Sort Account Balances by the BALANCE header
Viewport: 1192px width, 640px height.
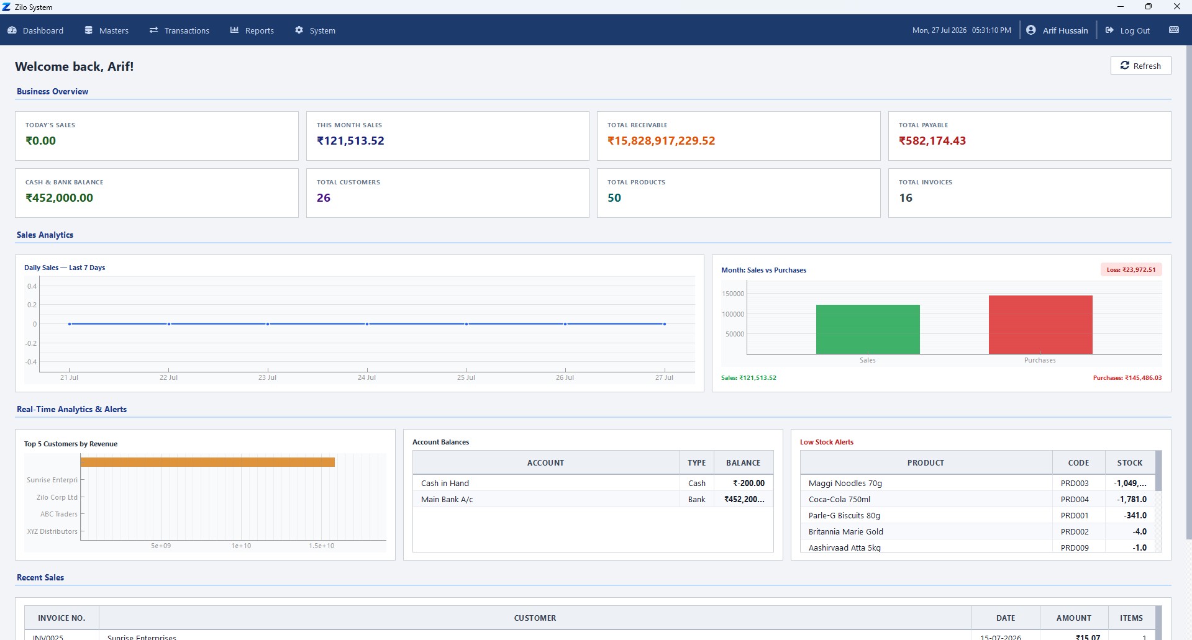coord(744,462)
